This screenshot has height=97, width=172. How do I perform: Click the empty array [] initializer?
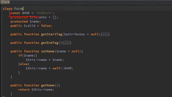[x=54, y=17]
